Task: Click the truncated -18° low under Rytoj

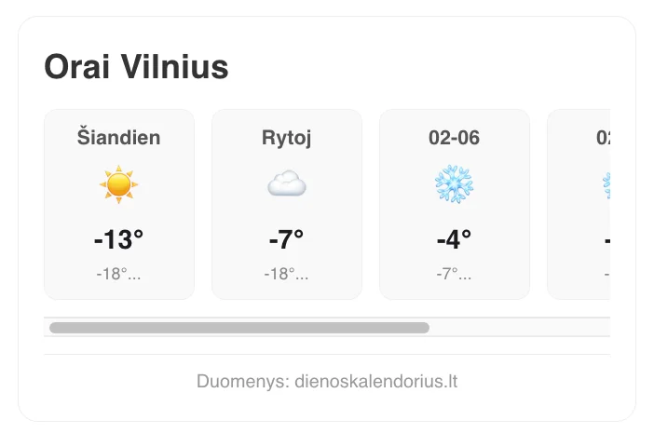Action: click(x=287, y=275)
